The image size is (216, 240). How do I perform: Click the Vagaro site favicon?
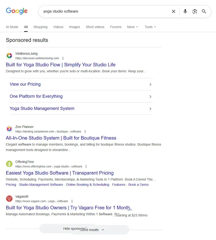pos(9,199)
